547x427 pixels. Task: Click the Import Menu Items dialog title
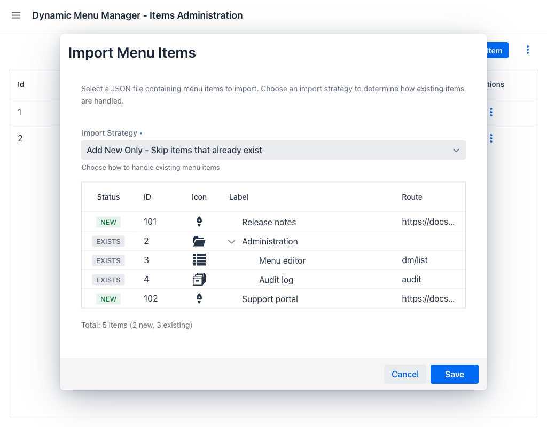pos(132,53)
